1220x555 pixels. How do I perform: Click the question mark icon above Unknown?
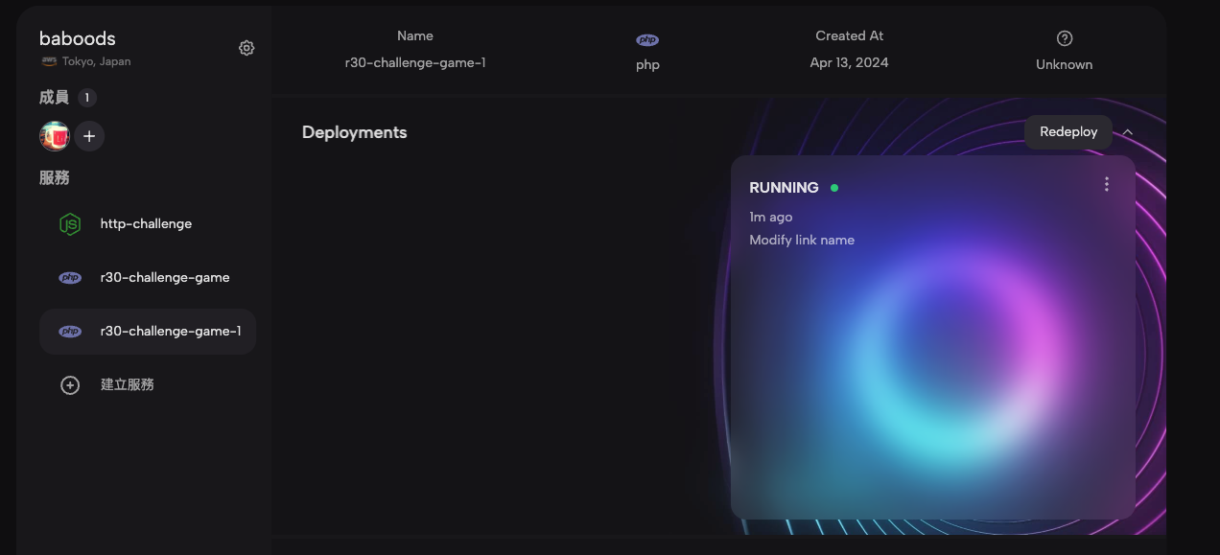pyautogui.click(x=1064, y=38)
